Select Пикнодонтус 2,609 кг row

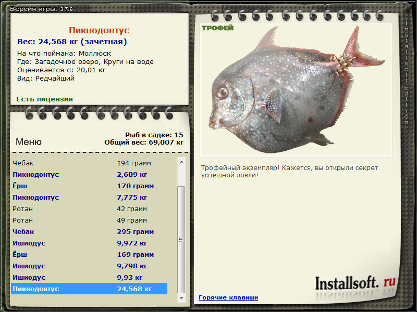coord(89,175)
